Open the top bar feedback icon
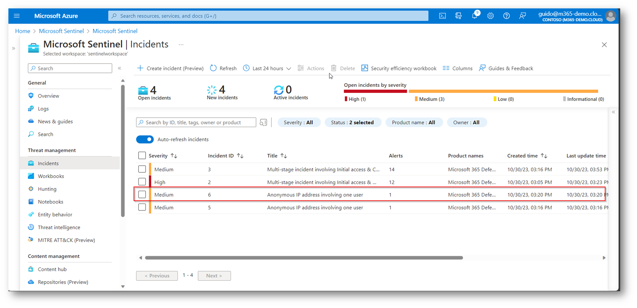The width and height of the screenshot is (637, 308). [523, 16]
